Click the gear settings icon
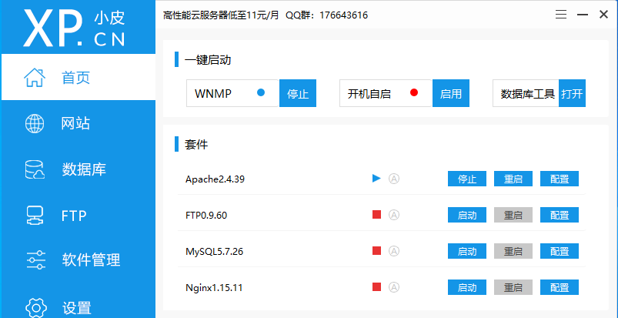 [36, 308]
